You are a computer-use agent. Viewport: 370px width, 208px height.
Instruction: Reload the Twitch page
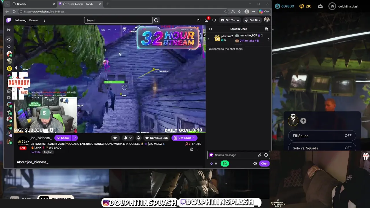(14, 12)
